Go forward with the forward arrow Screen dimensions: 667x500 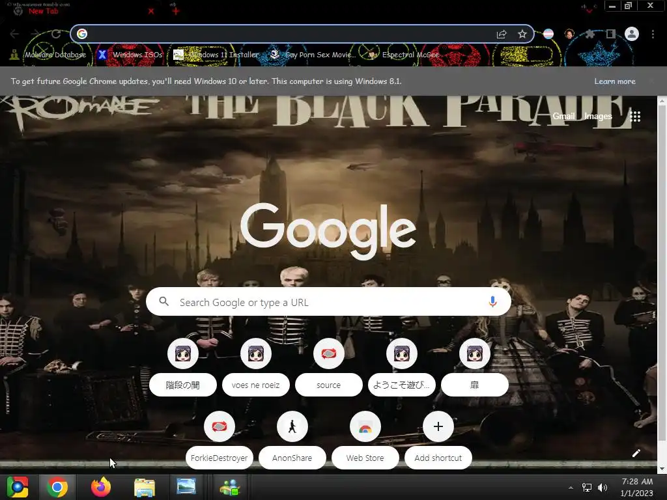click(x=35, y=34)
